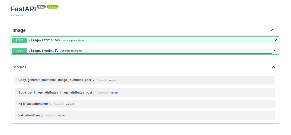Click the arrow icon beside Body_generate_thumbnail_image_thumbnail_post

point(93,80)
